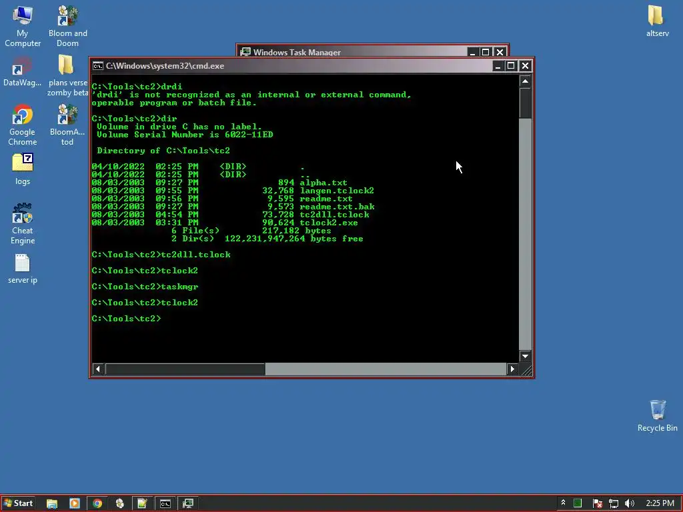Open the altserv folder on the desktop
The height and width of the screenshot is (512, 683).
[x=657, y=21]
